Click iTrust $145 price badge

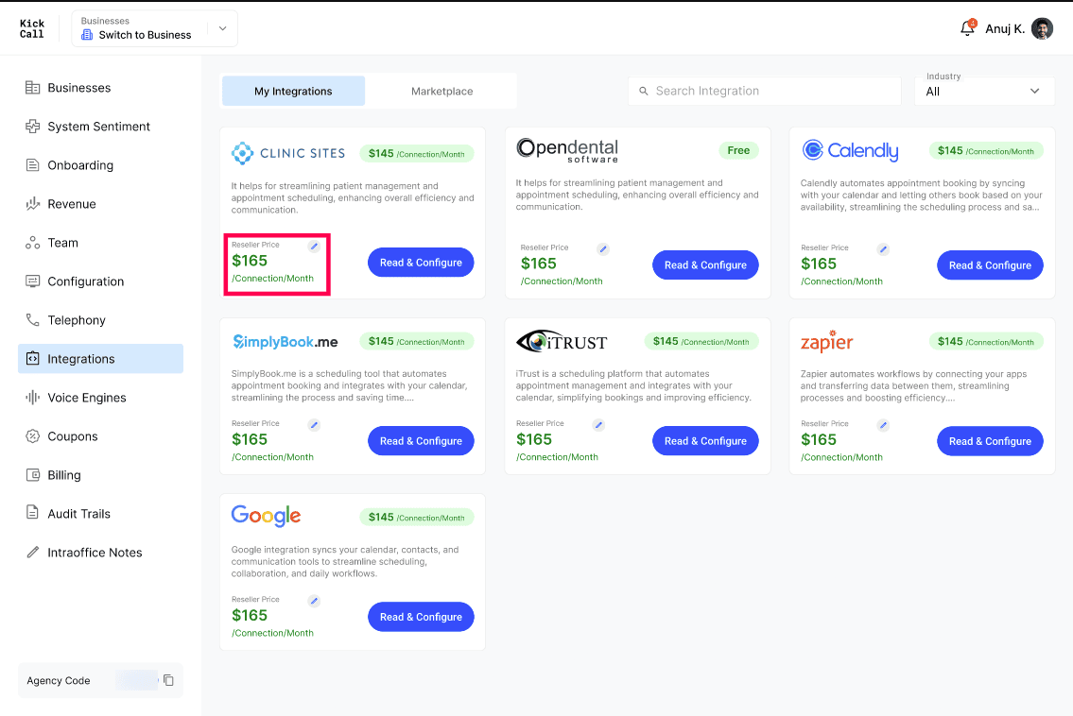click(701, 341)
